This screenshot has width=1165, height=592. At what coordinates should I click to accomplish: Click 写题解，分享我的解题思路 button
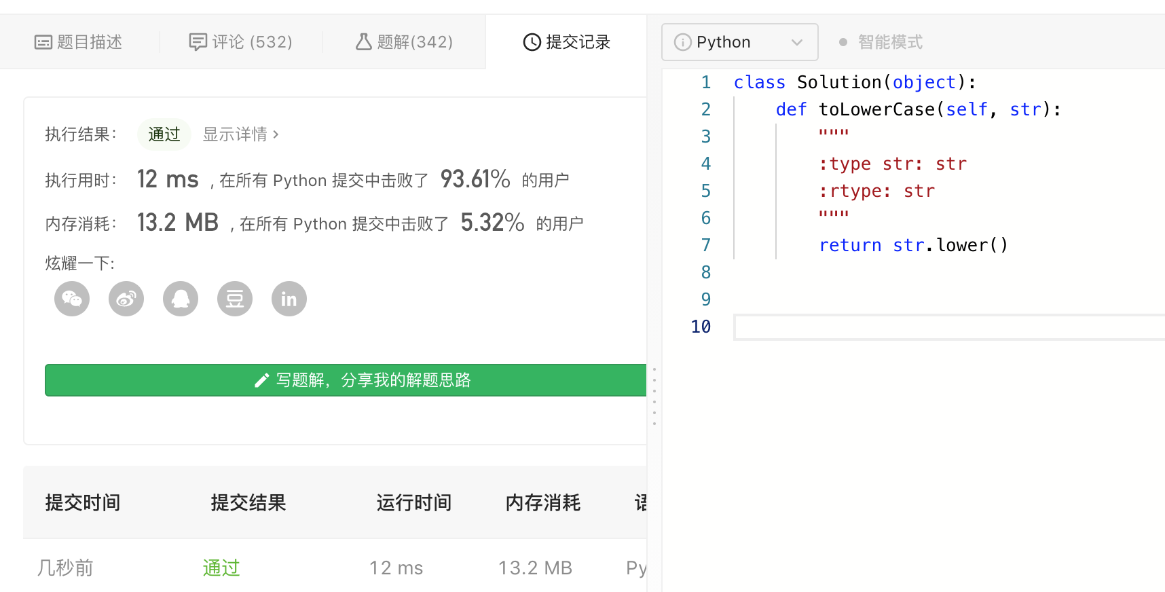click(346, 380)
